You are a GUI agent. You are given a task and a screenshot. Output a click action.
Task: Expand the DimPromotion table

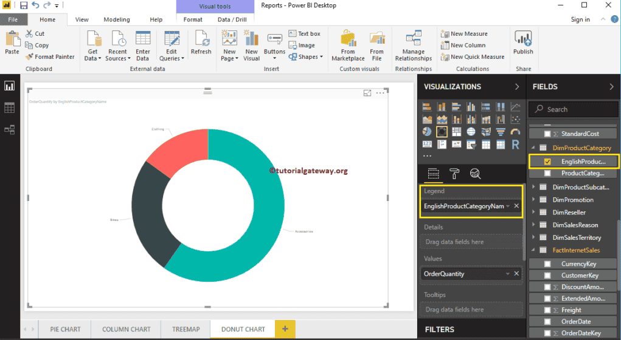533,200
